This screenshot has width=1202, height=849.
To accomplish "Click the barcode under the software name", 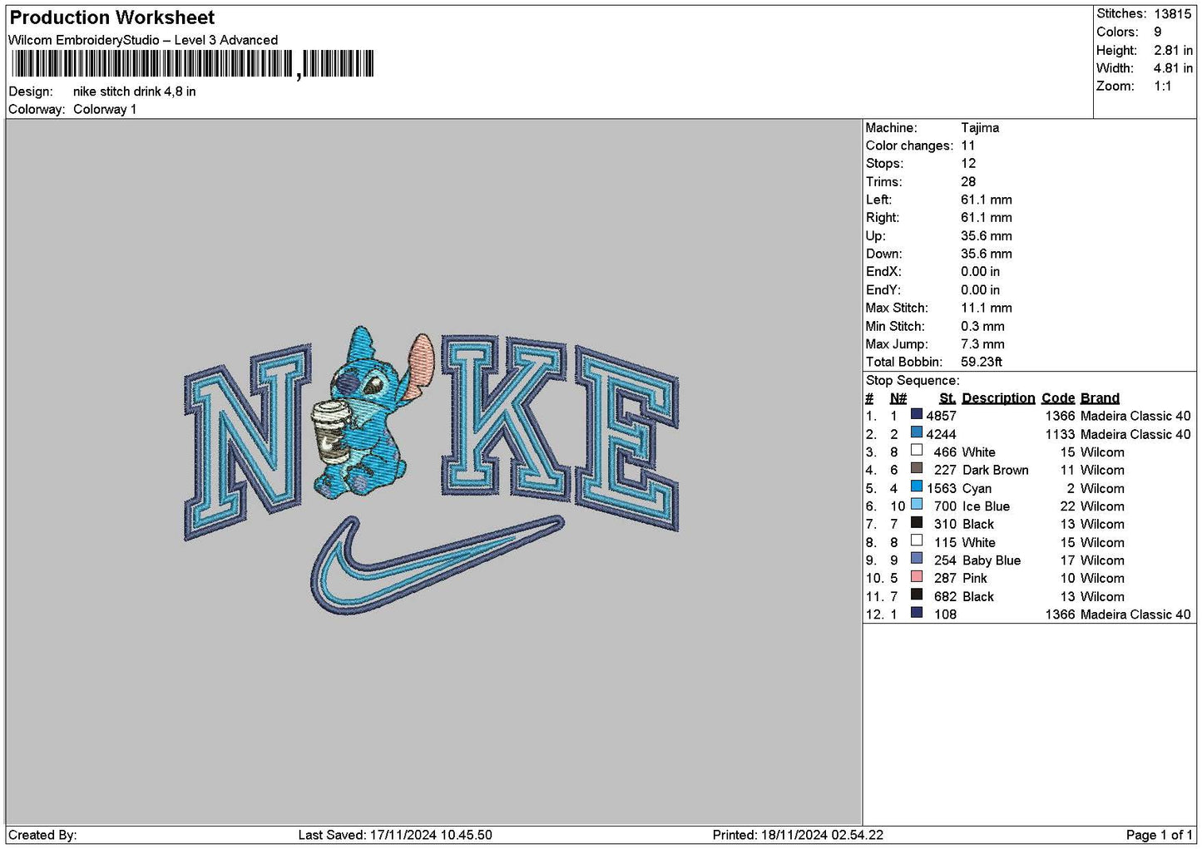I will click(x=193, y=64).
